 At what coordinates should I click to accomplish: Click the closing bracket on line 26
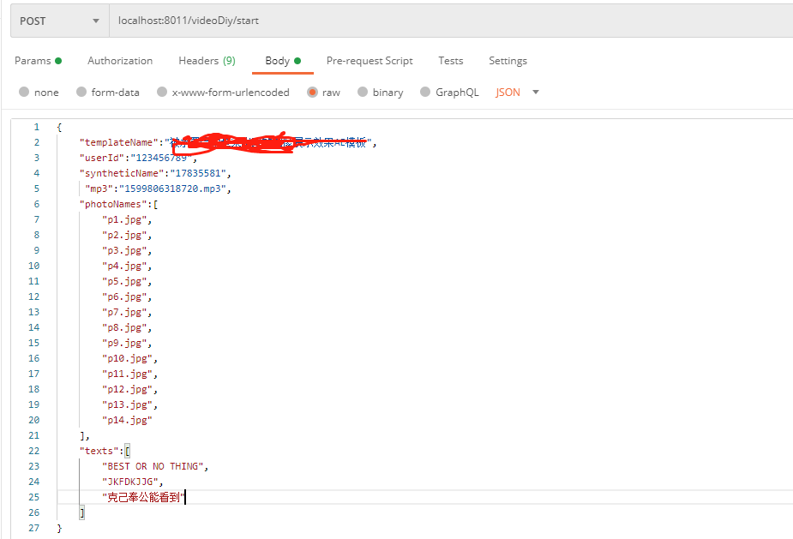coord(82,512)
